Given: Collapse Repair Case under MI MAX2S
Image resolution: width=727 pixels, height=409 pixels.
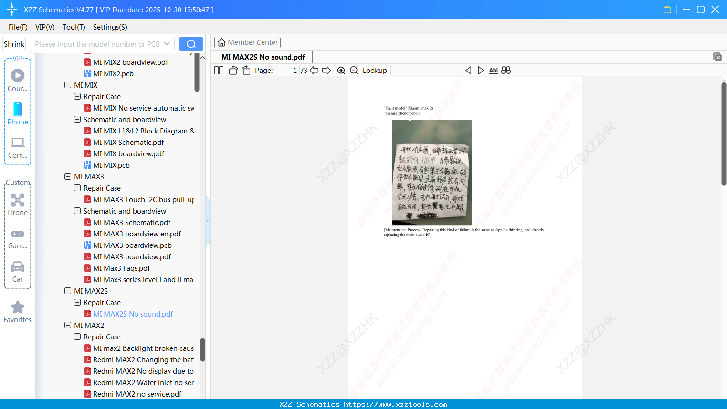Looking at the screenshot, I should point(77,303).
